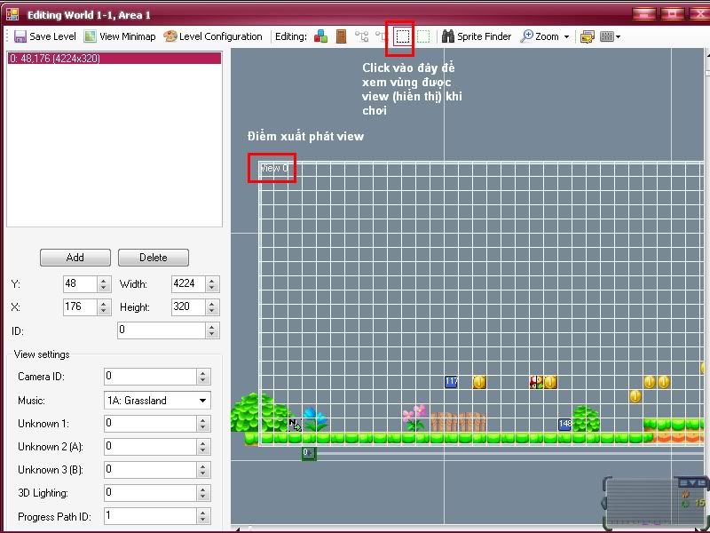This screenshot has height=533, width=710.
Task: Click the Progress Path ID field
Action: 150,516
